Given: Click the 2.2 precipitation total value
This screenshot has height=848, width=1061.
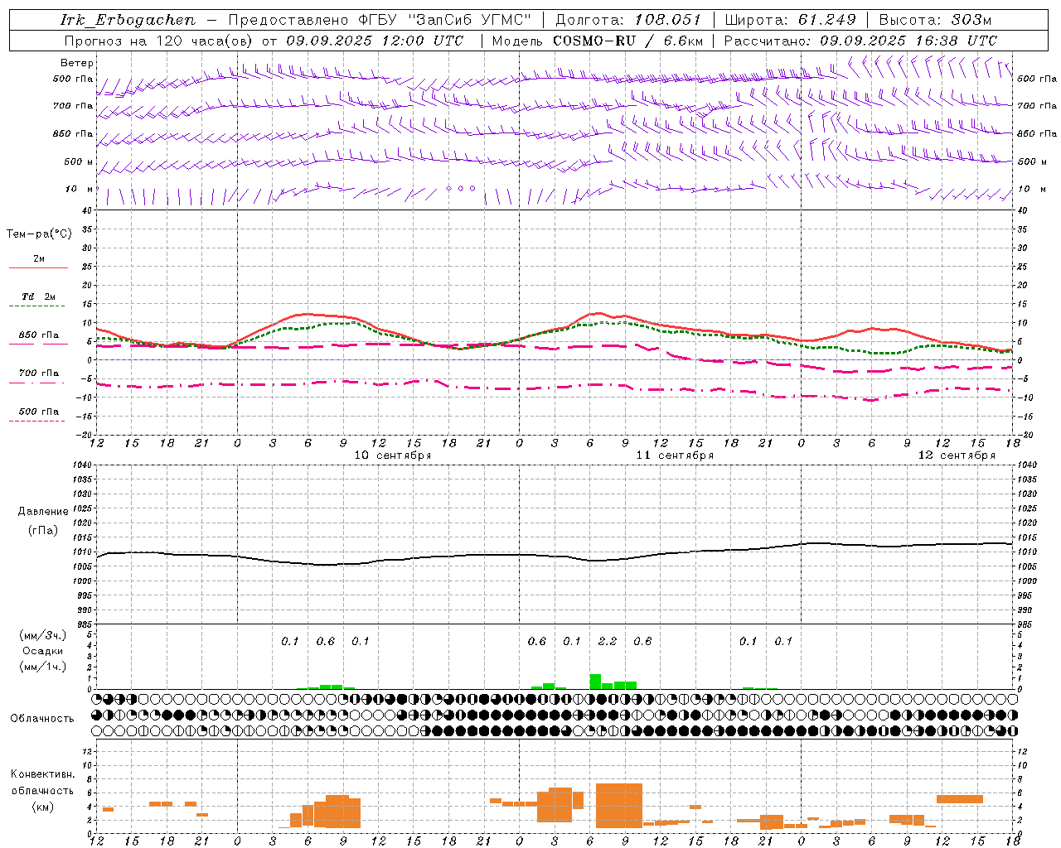Looking at the screenshot, I should 608,641.
